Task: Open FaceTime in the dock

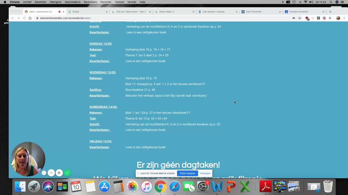Action: (x=189, y=187)
